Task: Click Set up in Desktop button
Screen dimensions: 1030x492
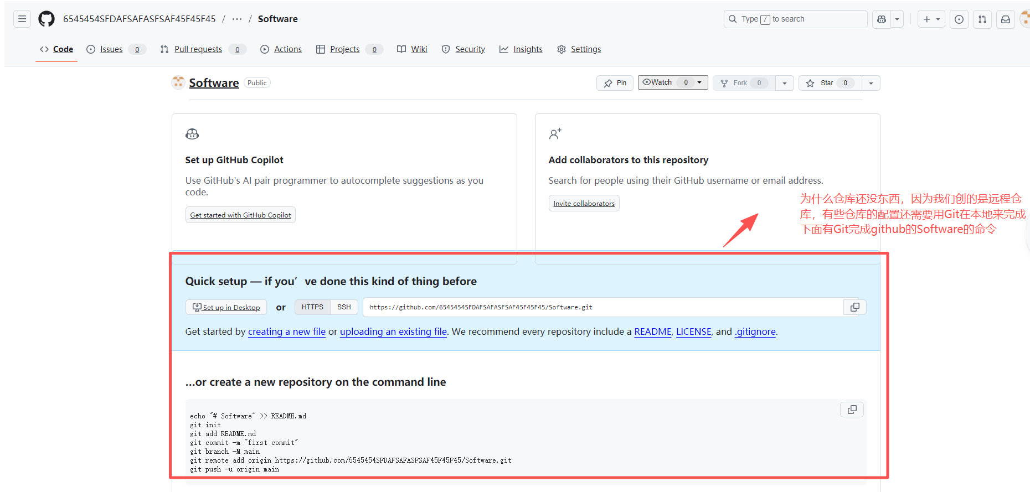Action: coord(226,307)
